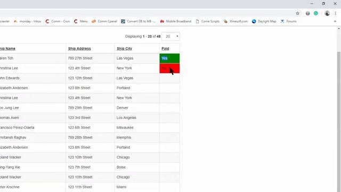Open the Xlinesoft.com bookmark

(236, 21)
